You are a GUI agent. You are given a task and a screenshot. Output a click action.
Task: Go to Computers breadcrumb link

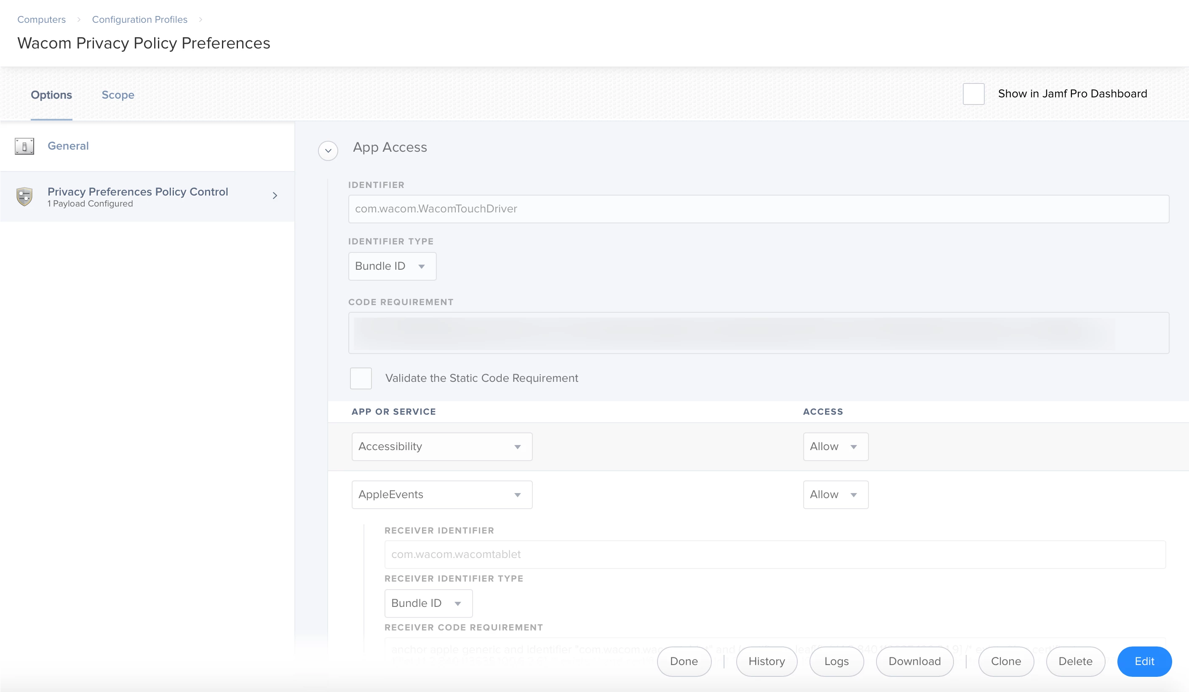tap(42, 19)
